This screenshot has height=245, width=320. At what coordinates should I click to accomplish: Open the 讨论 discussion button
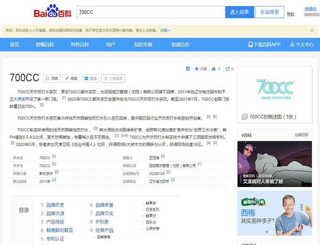(x=90, y=78)
